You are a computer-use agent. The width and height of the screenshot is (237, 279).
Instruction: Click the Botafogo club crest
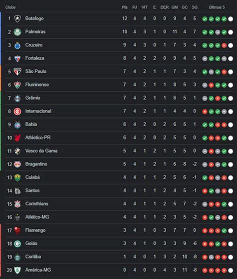(17, 18)
